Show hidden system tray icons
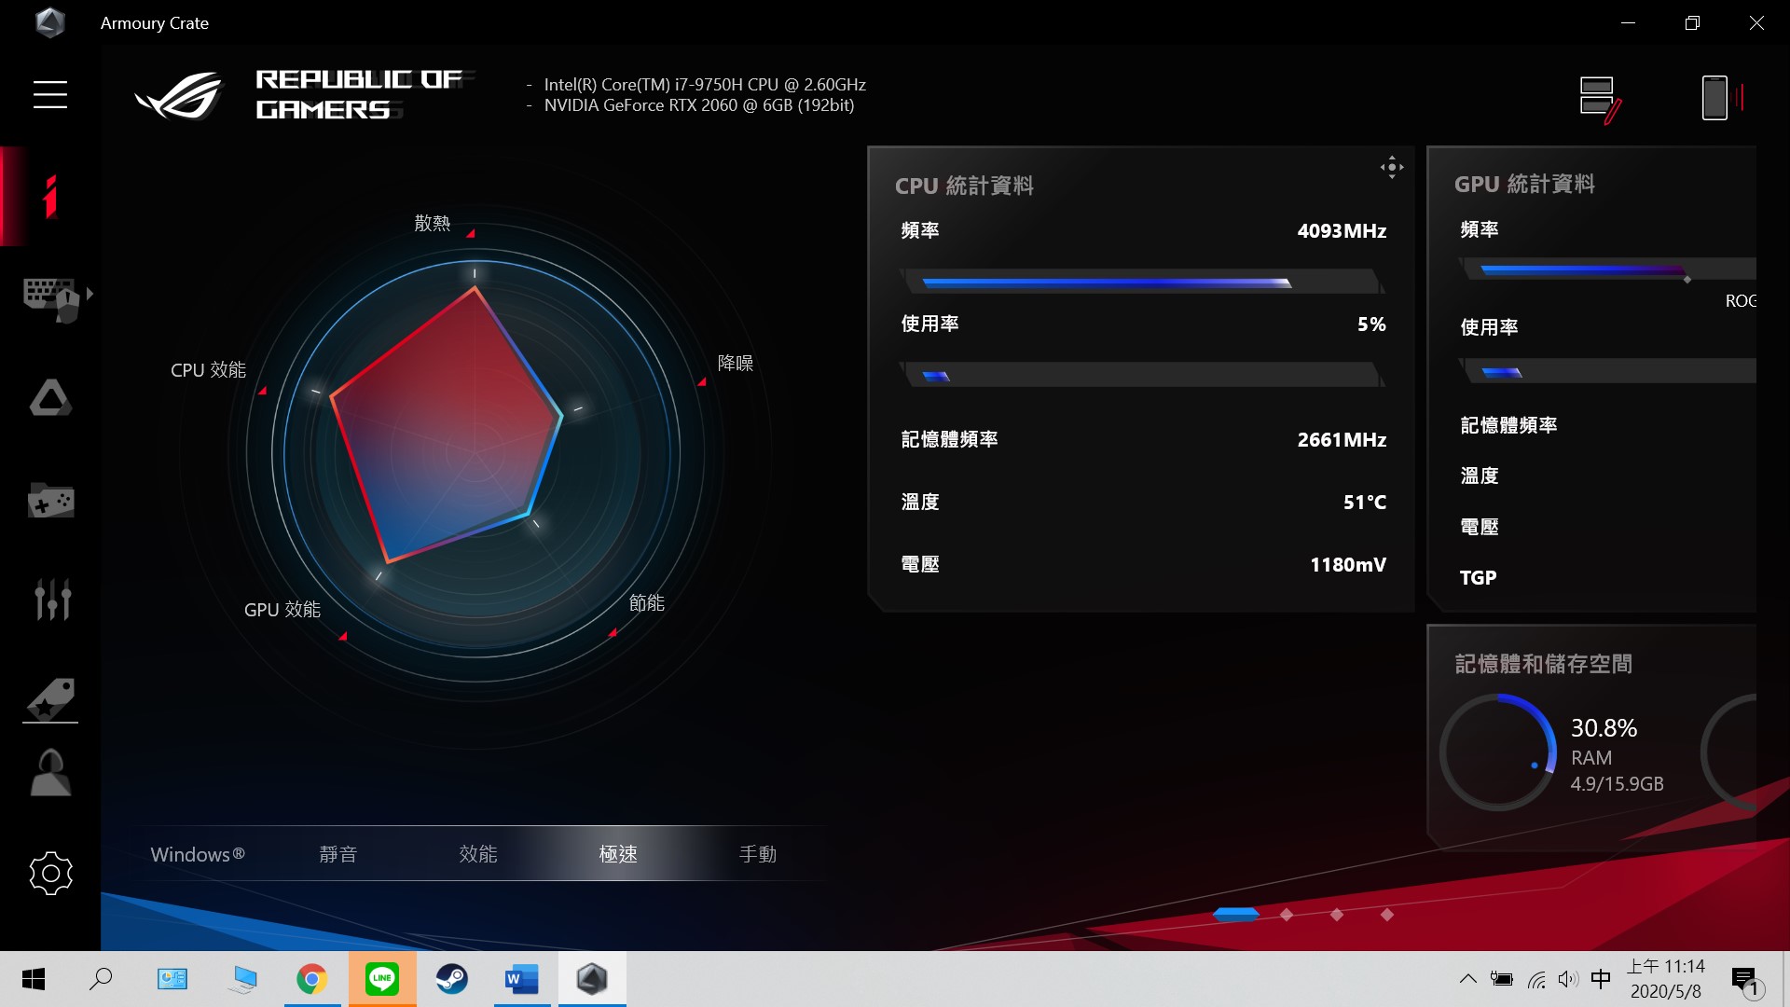This screenshot has height=1007, width=1790. coord(1467,979)
